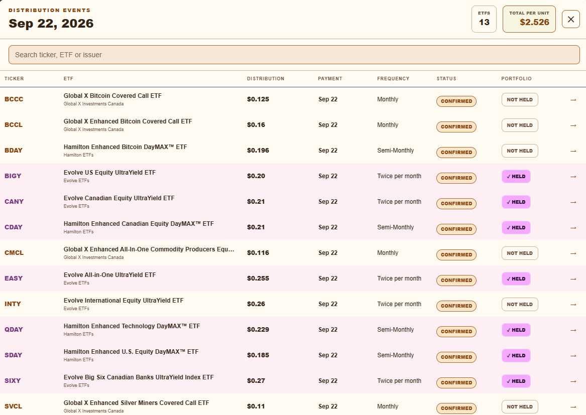
Task: Sort by Distribution column header
Action: (x=265, y=79)
